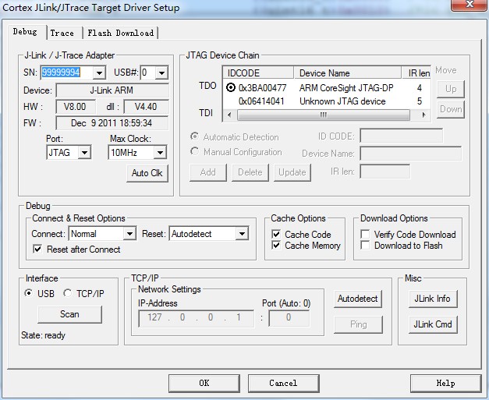Select the USB interface radio button

28,293
